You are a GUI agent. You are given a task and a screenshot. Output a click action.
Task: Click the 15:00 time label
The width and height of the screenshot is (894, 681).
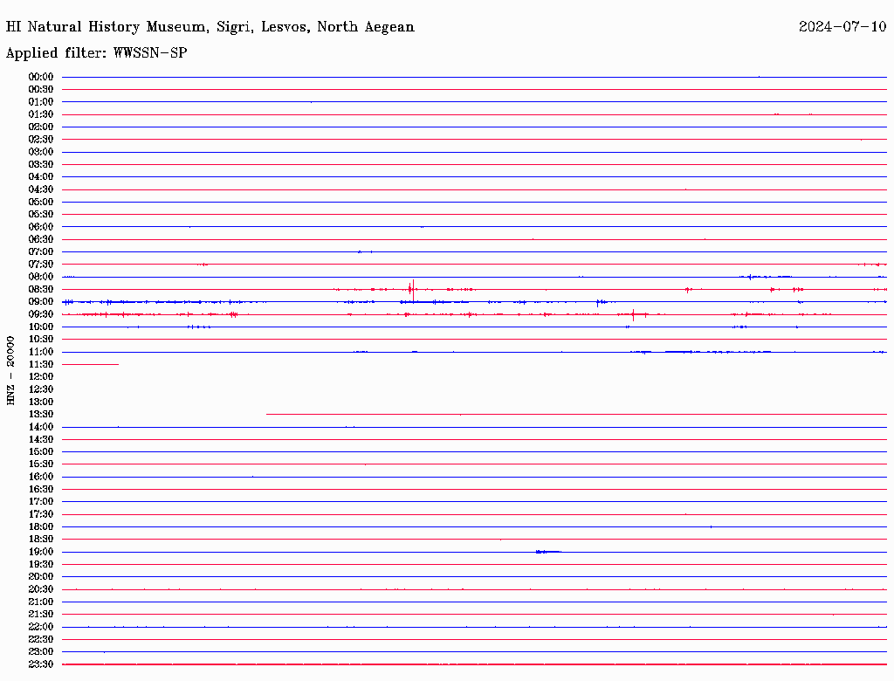pos(41,451)
